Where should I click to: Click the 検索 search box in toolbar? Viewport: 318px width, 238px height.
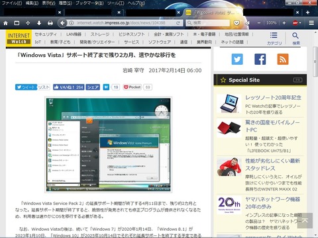pos(208,22)
